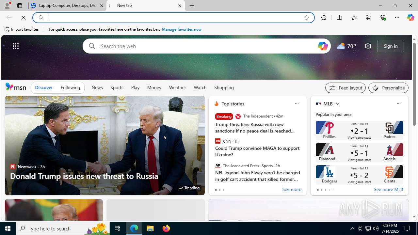Screen dimensions: 418x235
Task: Launch Firefox from taskbar
Action: (166, 228)
